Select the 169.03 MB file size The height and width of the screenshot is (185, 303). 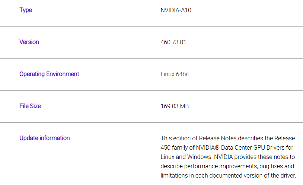tap(175, 106)
